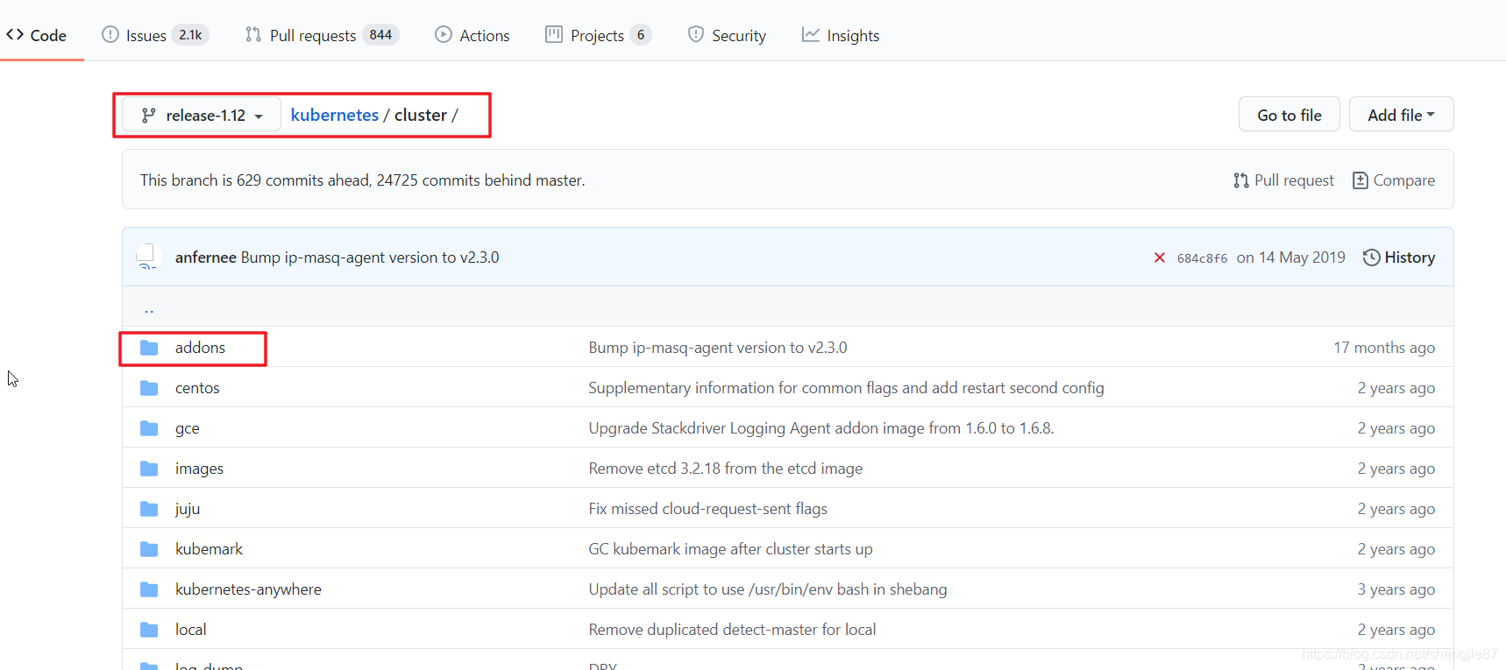Click the juju folder icon
The height and width of the screenshot is (670, 1506).
click(x=149, y=509)
